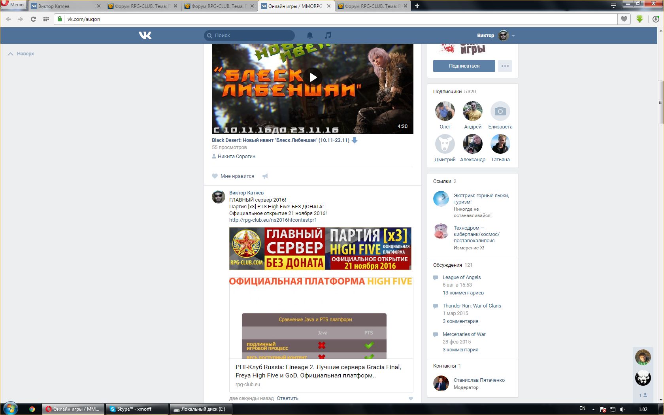Click the VK logo
The image size is (664, 415).
[x=145, y=36]
